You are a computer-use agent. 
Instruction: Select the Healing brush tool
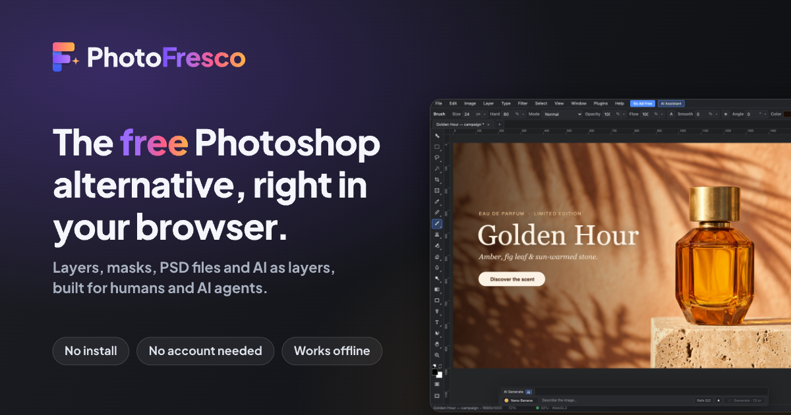point(437,212)
